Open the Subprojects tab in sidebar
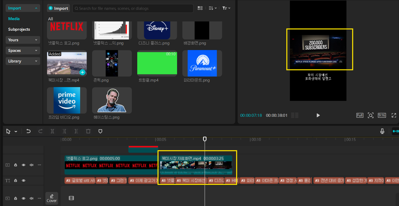The height and width of the screenshot is (206, 399). pyautogui.click(x=19, y=29)
